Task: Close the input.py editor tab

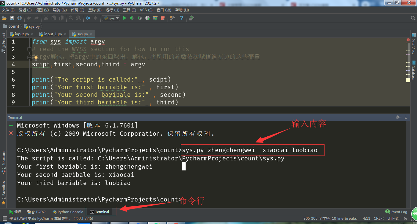Action: coord(32,34)
